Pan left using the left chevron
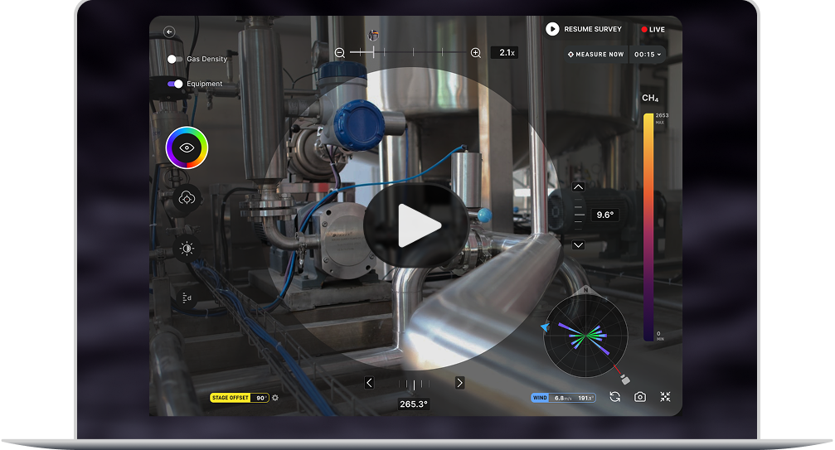This screenshot has width=835, height=450. point(369,383)
